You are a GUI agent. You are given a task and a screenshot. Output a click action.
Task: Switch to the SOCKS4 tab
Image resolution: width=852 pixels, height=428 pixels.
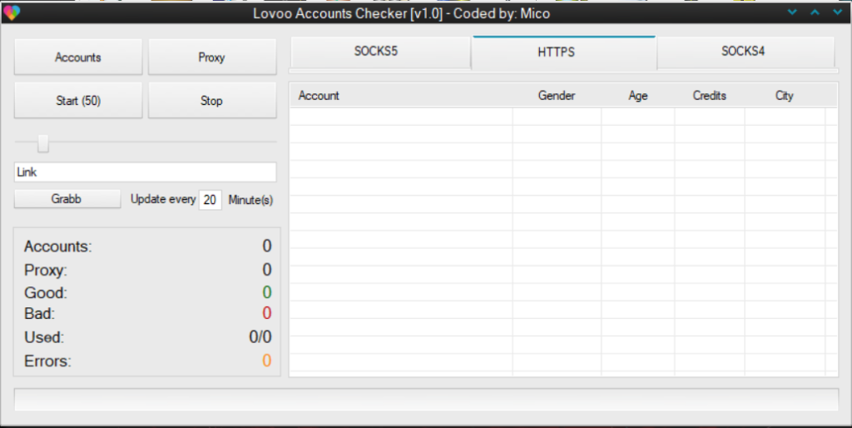[x=745, y=52]
